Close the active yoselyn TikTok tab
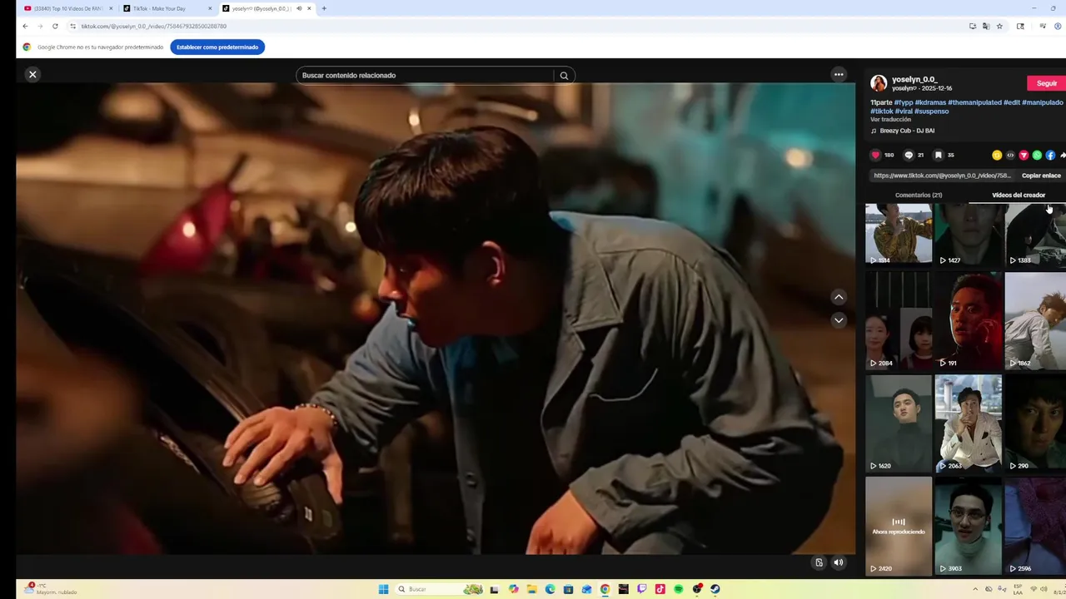 point(309,8)
